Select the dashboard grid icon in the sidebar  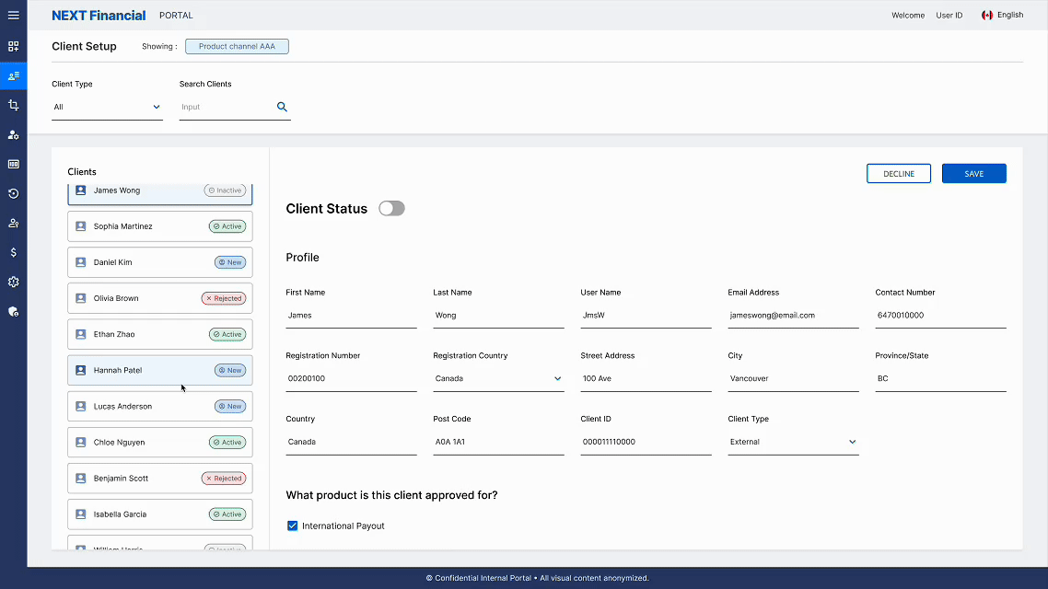(13, 46)
